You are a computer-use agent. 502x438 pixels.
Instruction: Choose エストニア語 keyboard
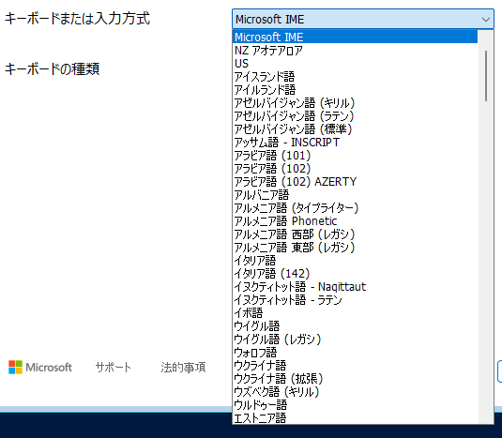[355, 417]
